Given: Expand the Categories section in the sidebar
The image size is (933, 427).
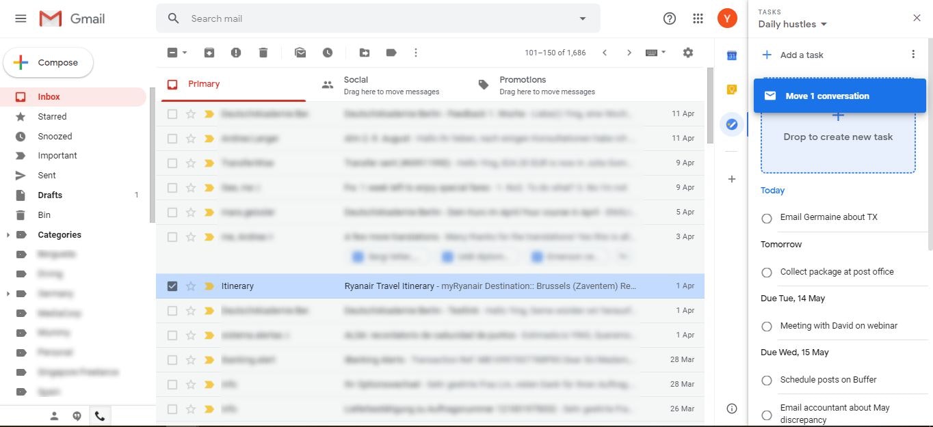Looking at the screenshot, I should (x=8, y=235).
